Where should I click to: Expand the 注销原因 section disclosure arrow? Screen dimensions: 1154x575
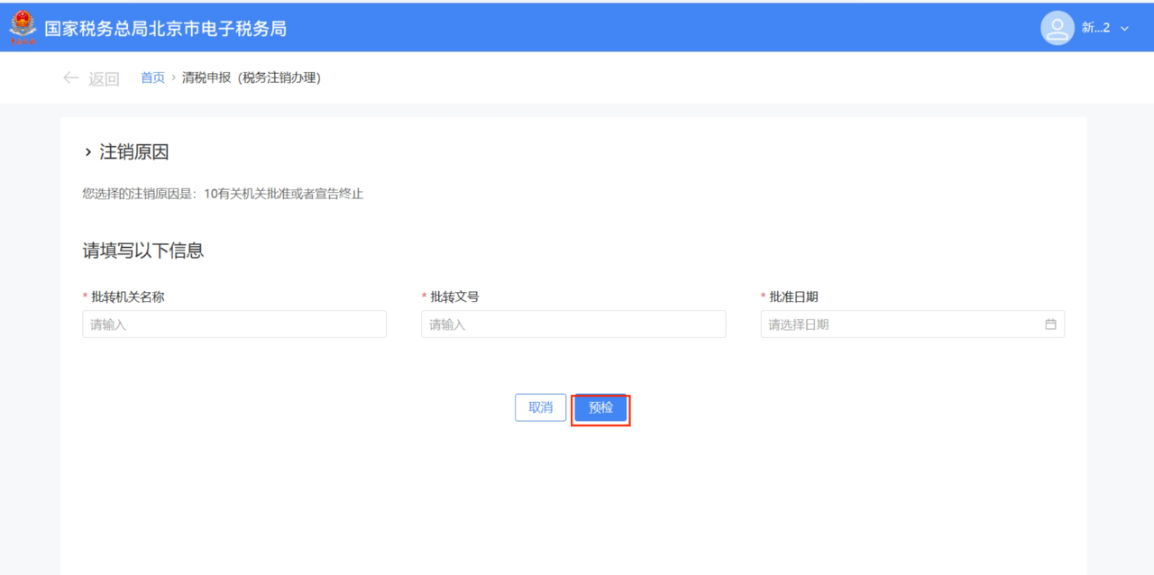click(87, 151)
